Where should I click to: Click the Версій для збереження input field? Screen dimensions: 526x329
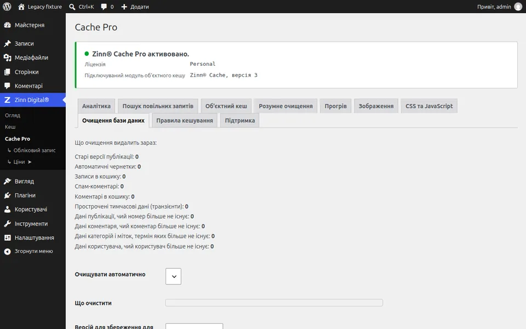pyautogui.click(x=194, y=326)
